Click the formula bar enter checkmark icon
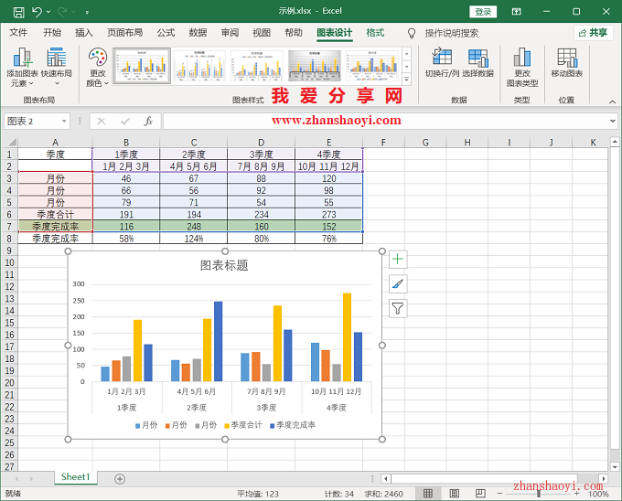This screenshot has width=622, height=501. [x=125, y=121]
